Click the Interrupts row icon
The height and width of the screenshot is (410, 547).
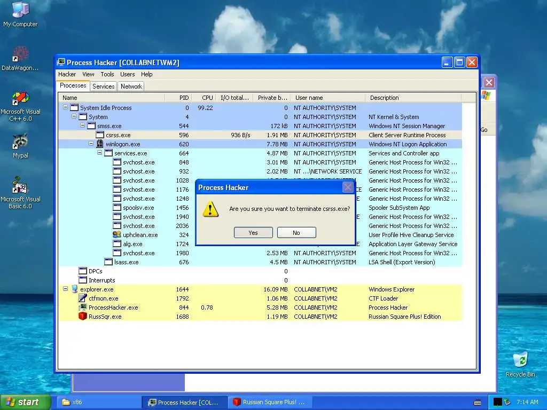tap(83, 280)
